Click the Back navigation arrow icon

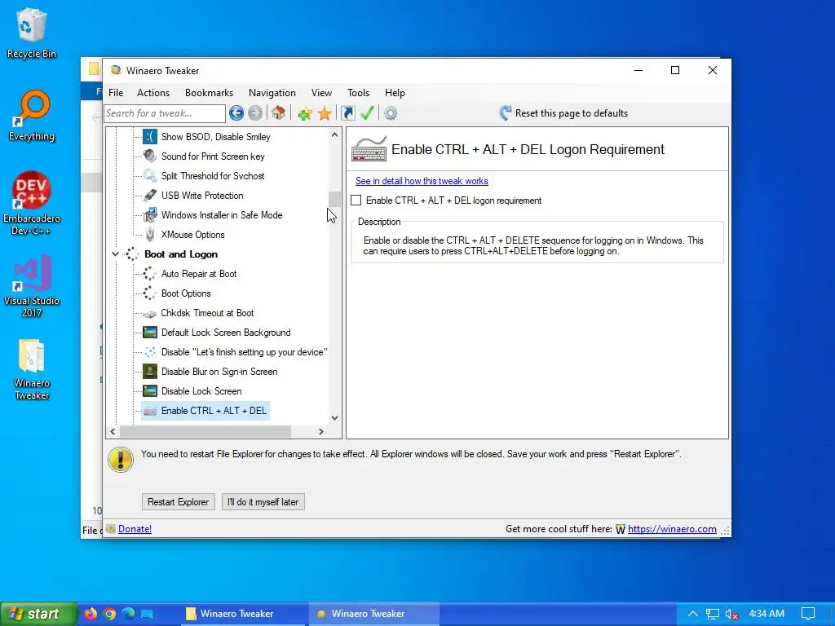(236, 112)
